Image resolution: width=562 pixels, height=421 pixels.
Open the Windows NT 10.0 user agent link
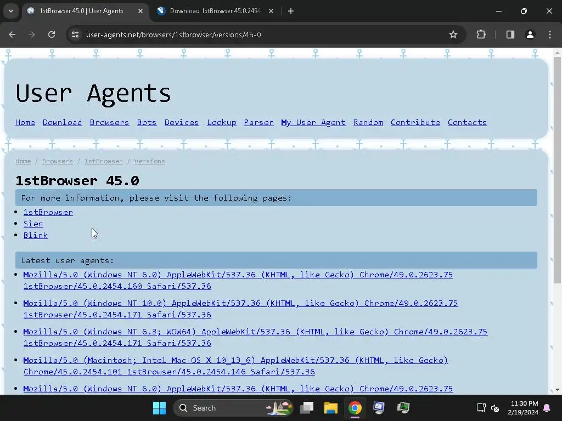[x=240, y=309]
